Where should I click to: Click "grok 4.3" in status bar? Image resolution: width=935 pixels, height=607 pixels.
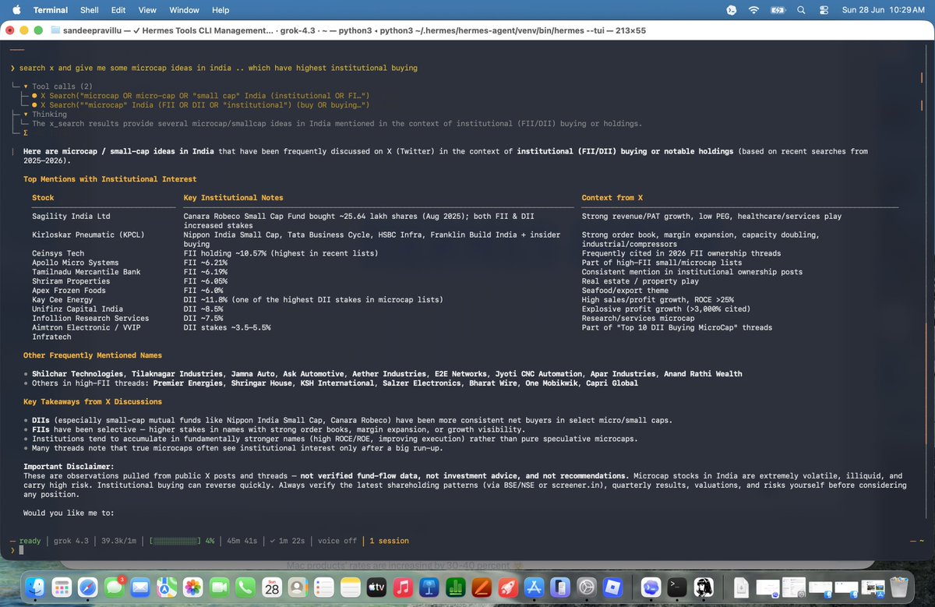click(x=72, y=541)
